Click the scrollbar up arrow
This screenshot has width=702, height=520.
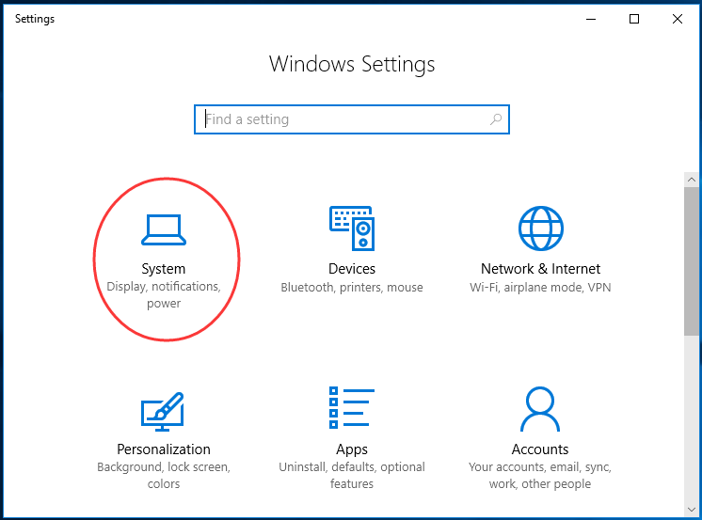(692, 180)
